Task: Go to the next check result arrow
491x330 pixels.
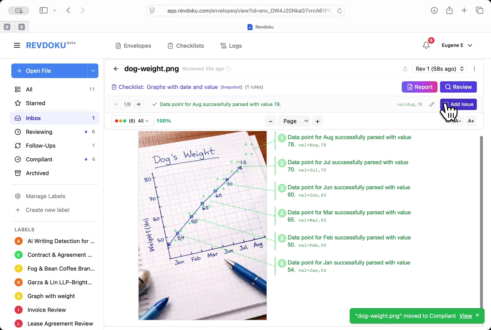Action: point(138,104)
